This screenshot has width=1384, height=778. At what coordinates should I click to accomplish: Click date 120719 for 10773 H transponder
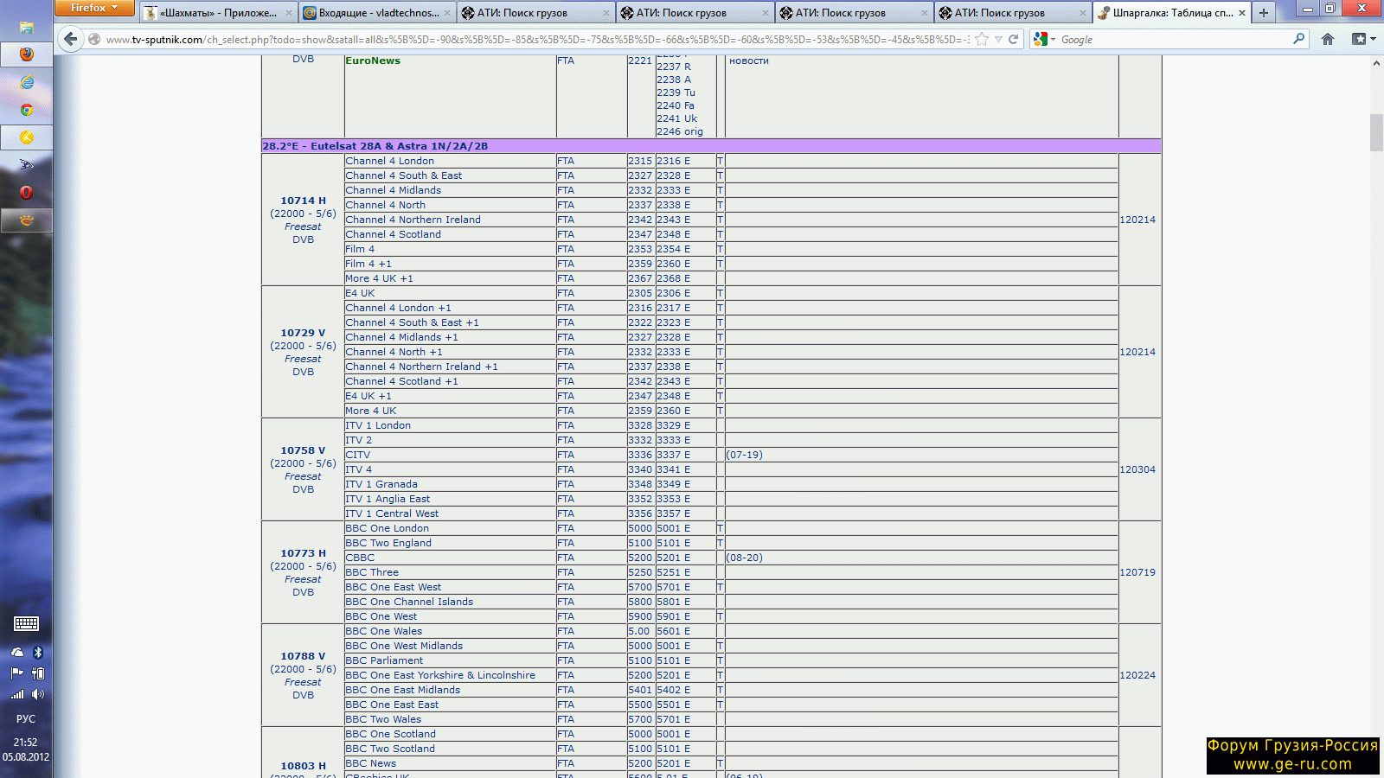click(1137, 572)
